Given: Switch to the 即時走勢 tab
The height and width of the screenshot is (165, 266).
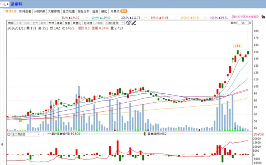Looking at the screenshot, I should 25,12.
